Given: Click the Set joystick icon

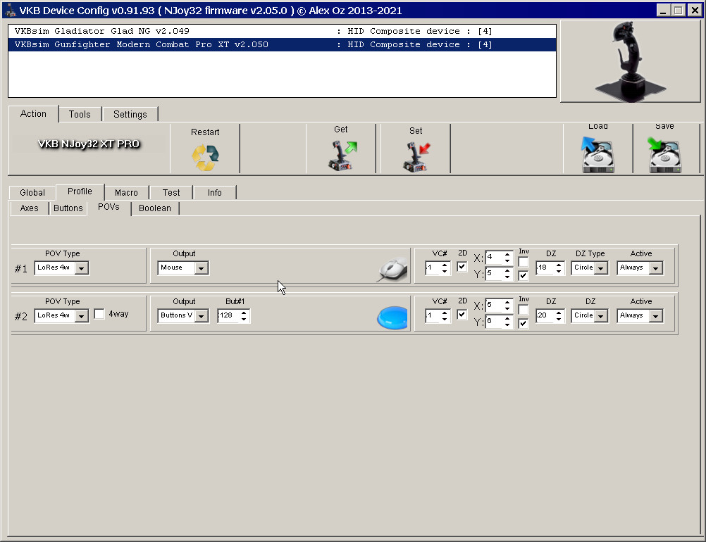Looking at the screenshot, I should tap(416, 156).
